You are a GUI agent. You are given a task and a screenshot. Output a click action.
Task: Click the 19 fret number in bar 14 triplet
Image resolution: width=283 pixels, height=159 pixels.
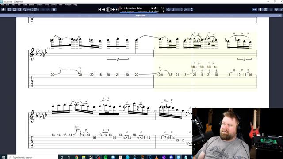click(239, 75)
